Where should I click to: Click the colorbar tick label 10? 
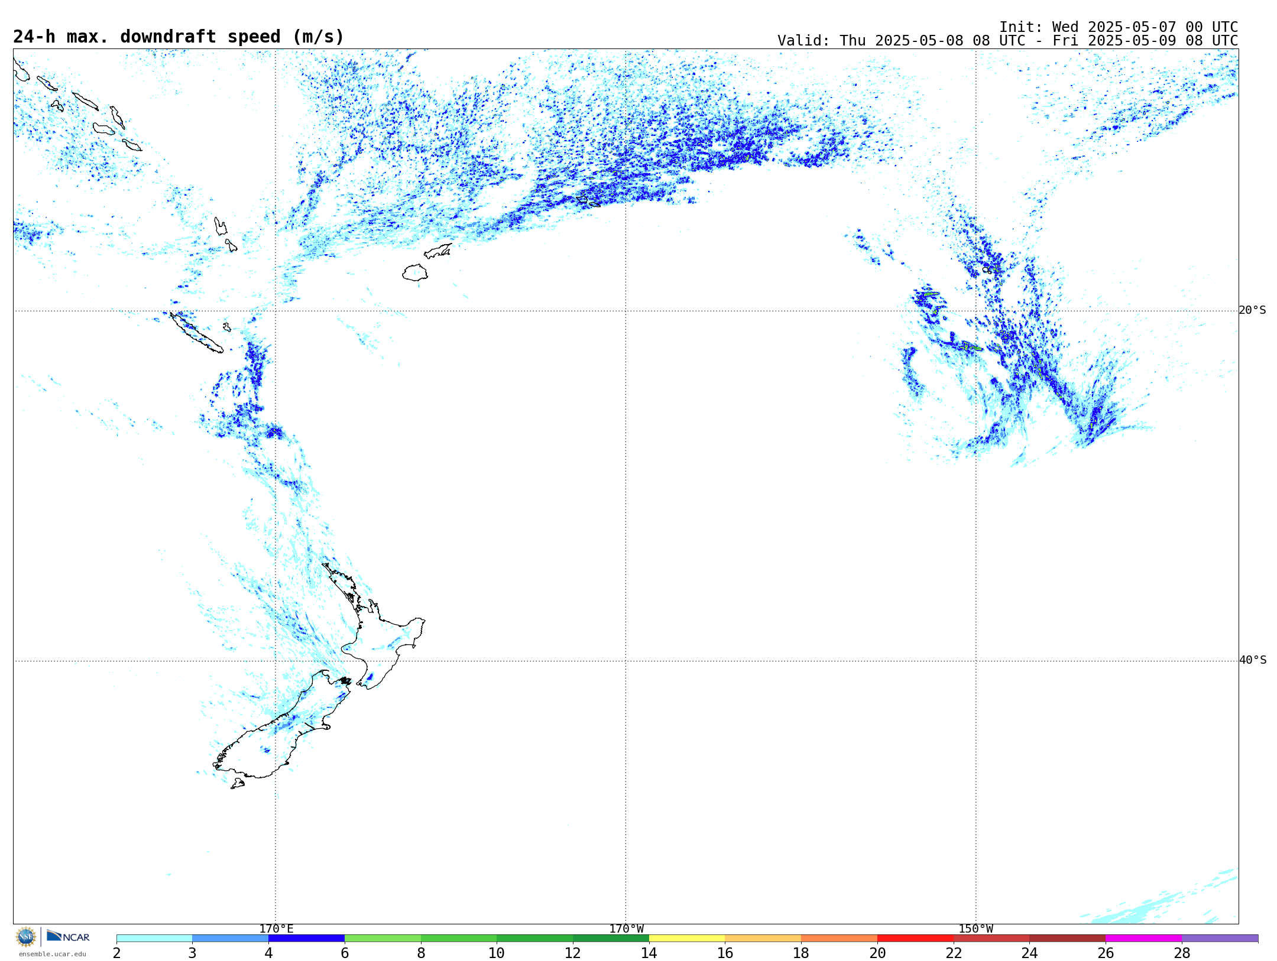click(497, 953)
